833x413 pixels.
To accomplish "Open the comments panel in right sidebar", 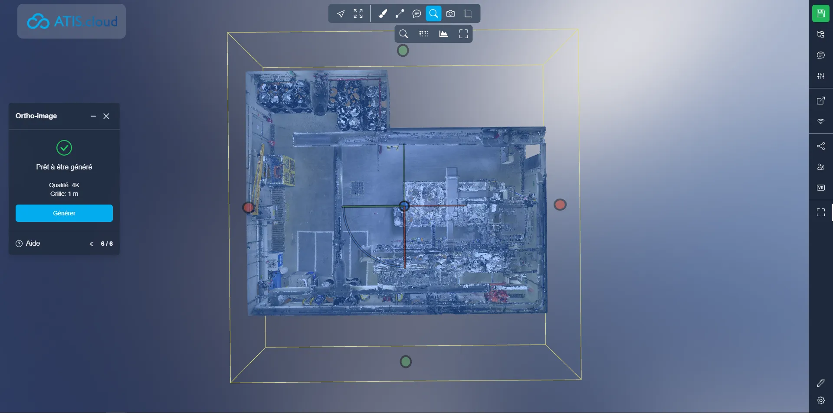I will point(820,55).
